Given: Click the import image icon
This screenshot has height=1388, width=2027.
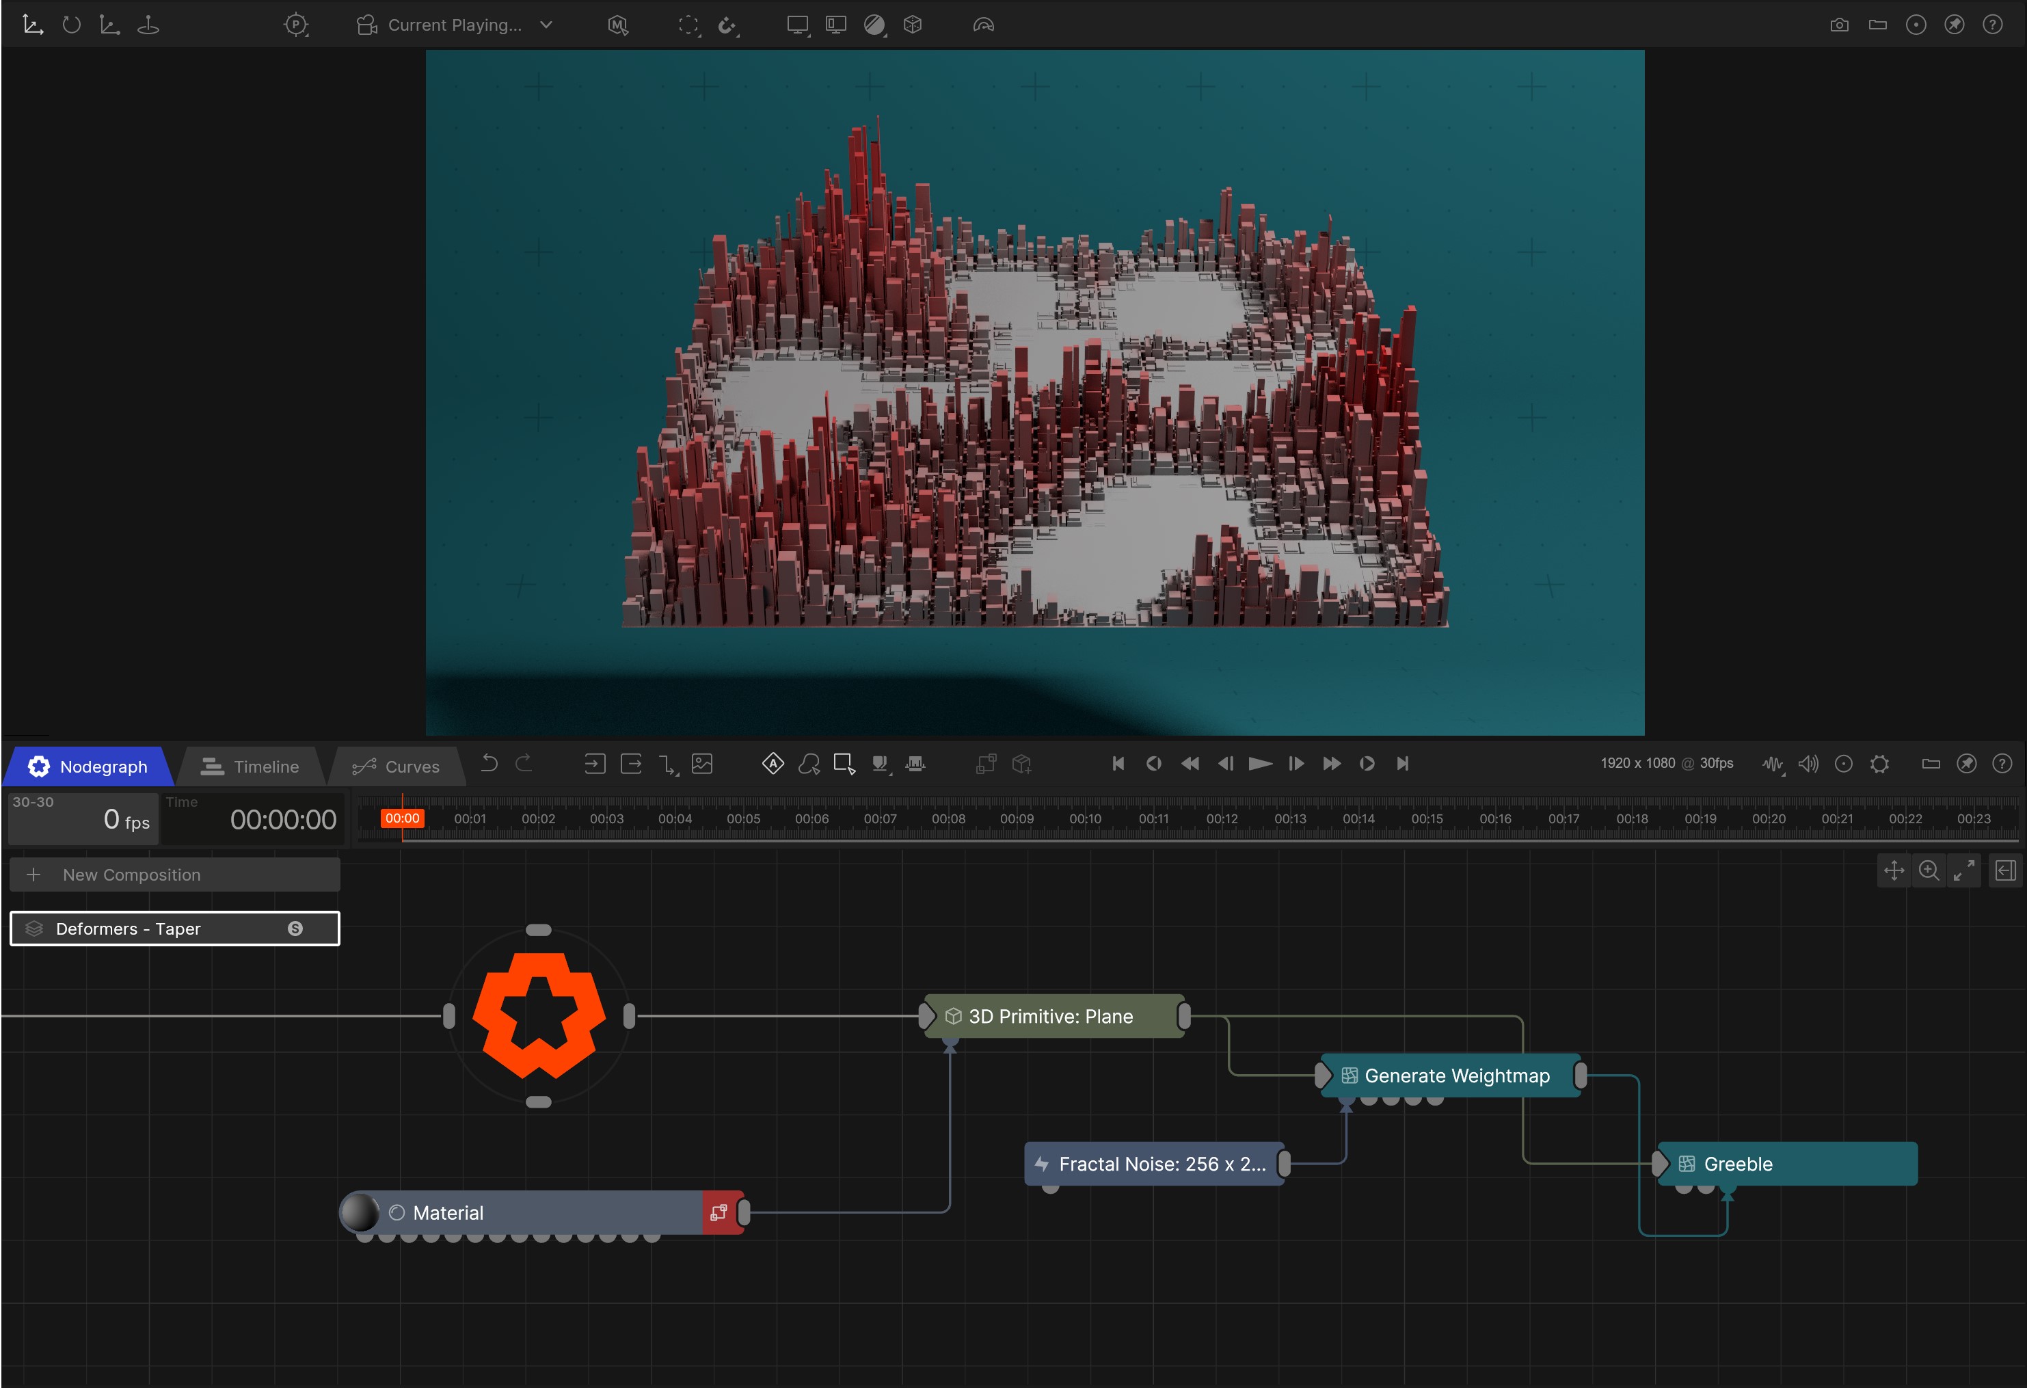Looking at the screenshot, I should tap(702, 764).
